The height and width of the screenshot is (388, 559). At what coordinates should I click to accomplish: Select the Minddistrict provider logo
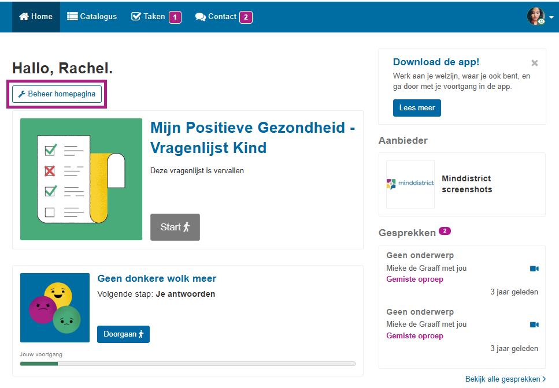pos(410,184)
